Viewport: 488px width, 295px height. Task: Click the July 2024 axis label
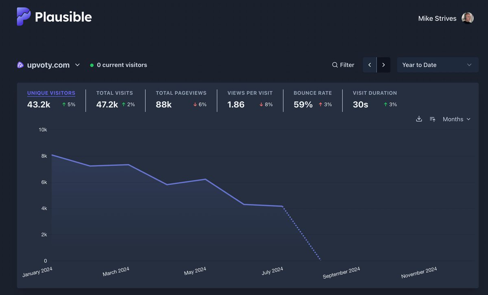[x=272, y=271]
